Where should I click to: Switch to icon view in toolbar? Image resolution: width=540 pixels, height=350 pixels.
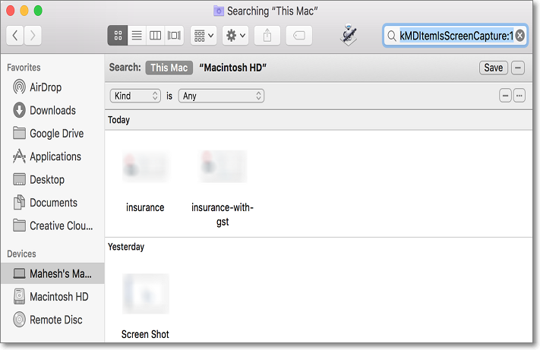(118, 35)
